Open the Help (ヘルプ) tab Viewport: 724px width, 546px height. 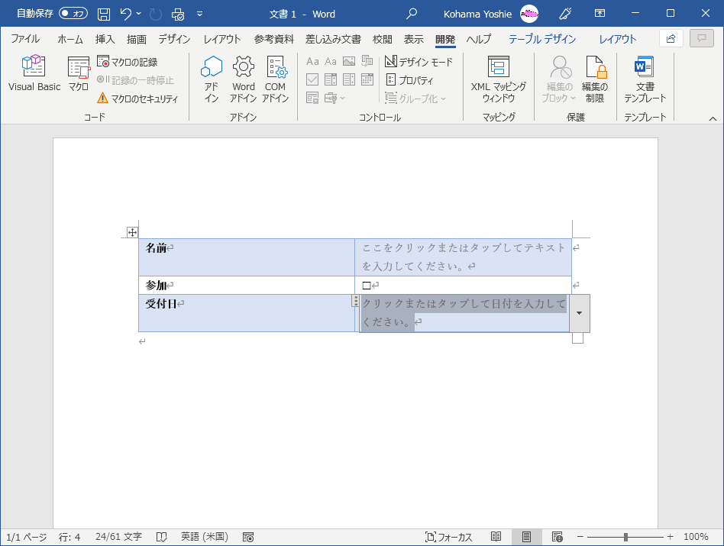click(479, 39)
